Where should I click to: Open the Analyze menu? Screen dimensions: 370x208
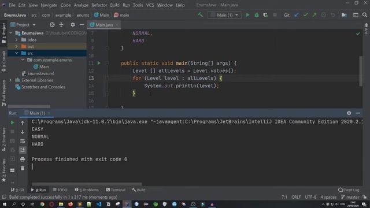point(81,5)
